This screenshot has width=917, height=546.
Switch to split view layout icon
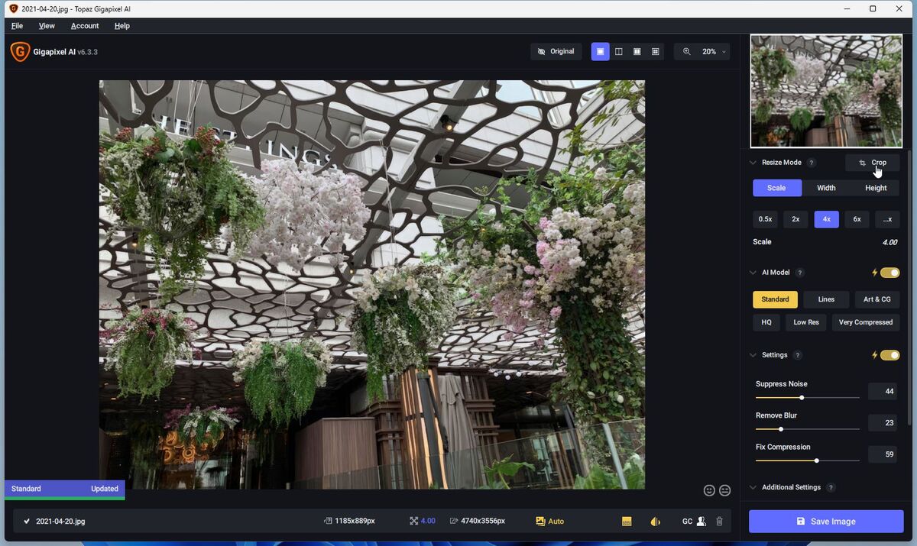(x=618, y=52)
